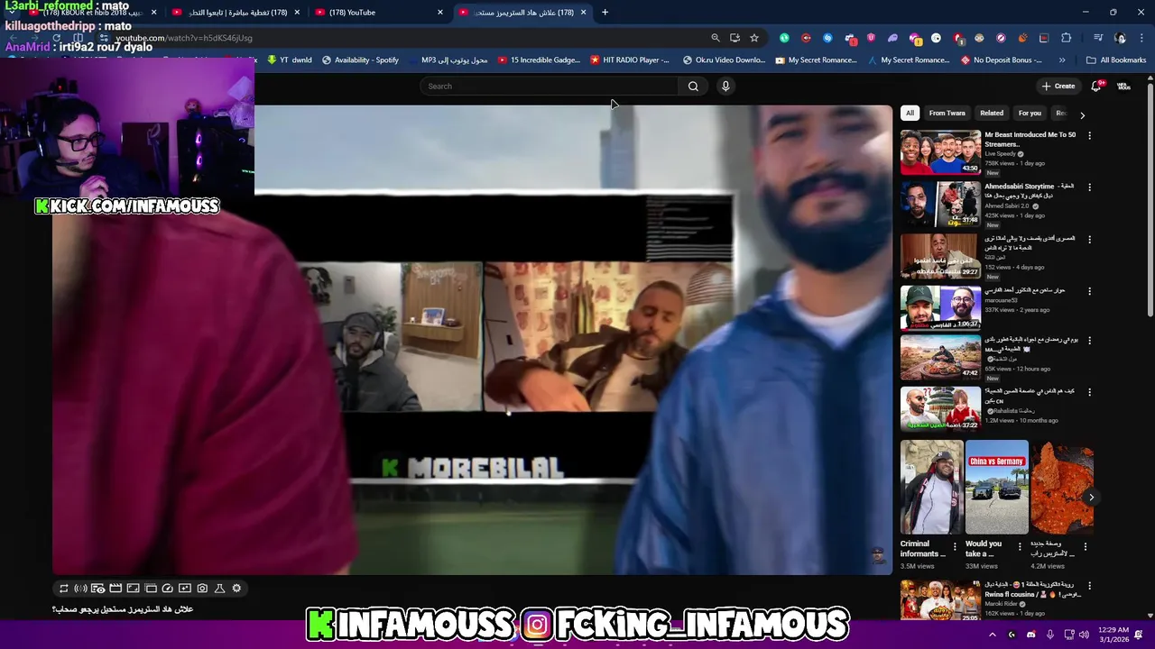1155x649 pixels.
Task: Open the YT dwnld bookmark
Action: point(290,60)
